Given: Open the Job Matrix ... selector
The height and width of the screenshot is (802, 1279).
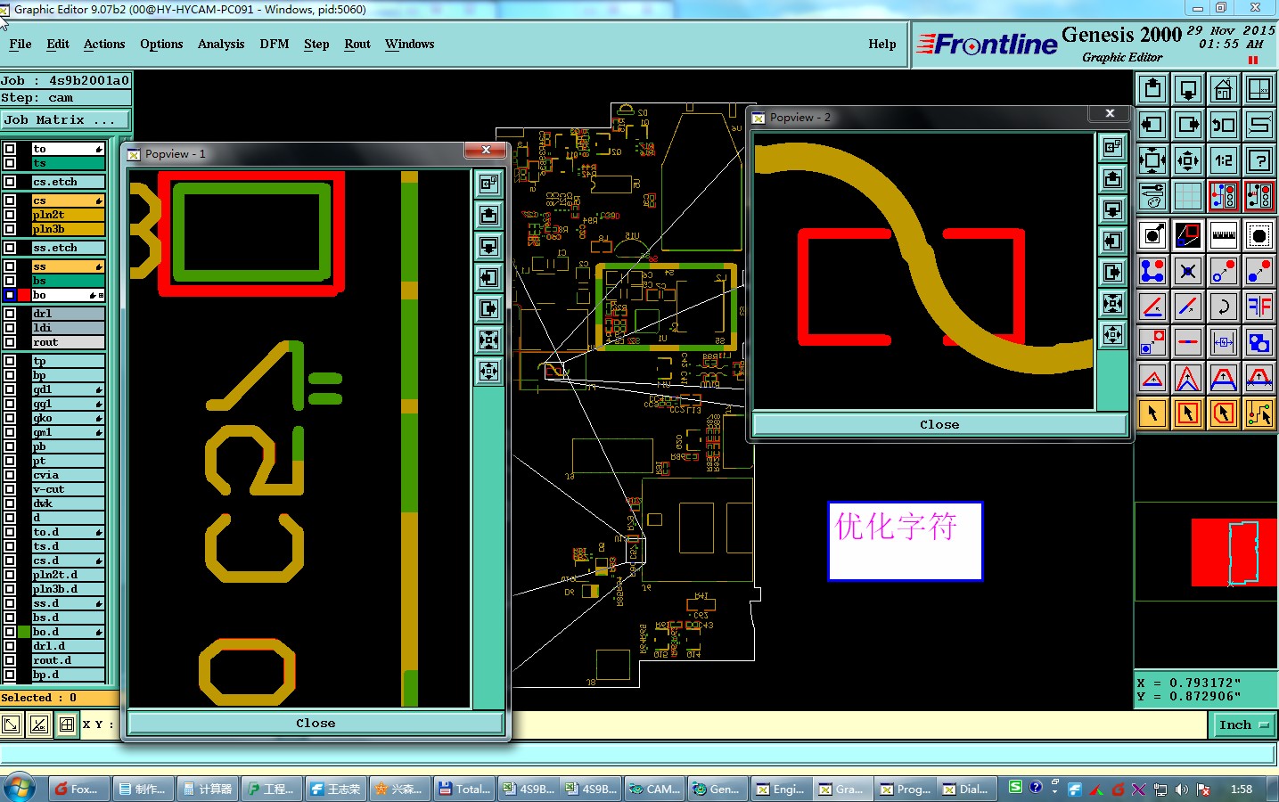Looking at the screenshot, I should 65,119.
